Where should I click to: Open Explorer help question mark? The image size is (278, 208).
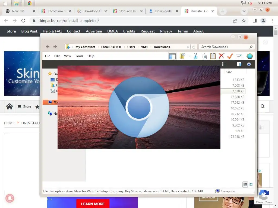coord(249,64)
